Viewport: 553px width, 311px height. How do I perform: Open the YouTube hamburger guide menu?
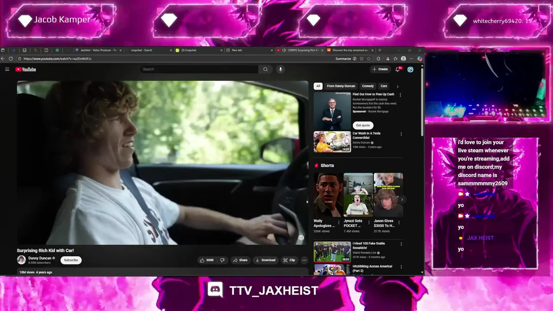[7, 69]
